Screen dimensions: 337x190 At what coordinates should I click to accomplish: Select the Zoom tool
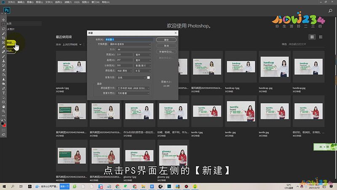[x=3, y=111]
